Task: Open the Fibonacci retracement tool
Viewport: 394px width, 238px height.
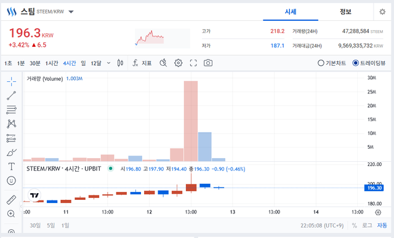Action: click(x=11, y=109)
